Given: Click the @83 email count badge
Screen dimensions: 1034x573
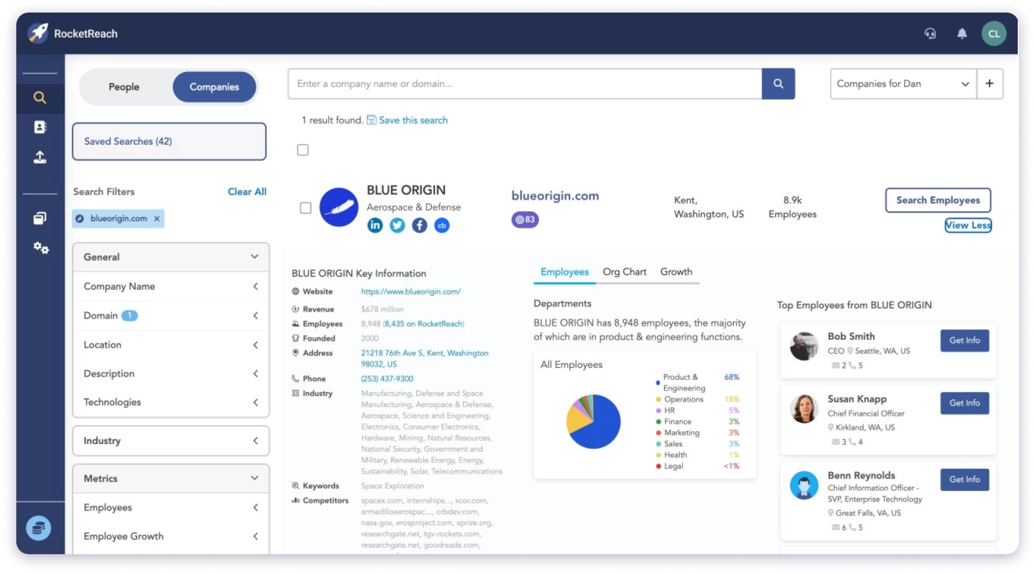Looking at the screenshot, I should [525, 219].
